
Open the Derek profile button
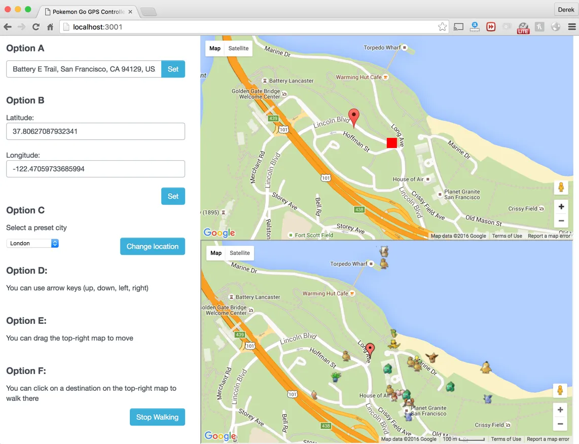[x=566, y=10]
